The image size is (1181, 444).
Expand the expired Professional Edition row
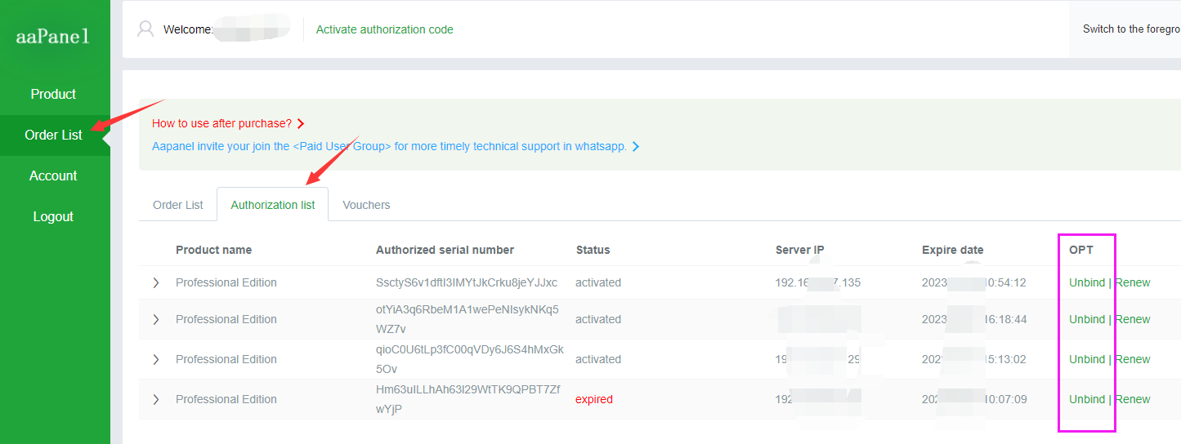point(156,399)
